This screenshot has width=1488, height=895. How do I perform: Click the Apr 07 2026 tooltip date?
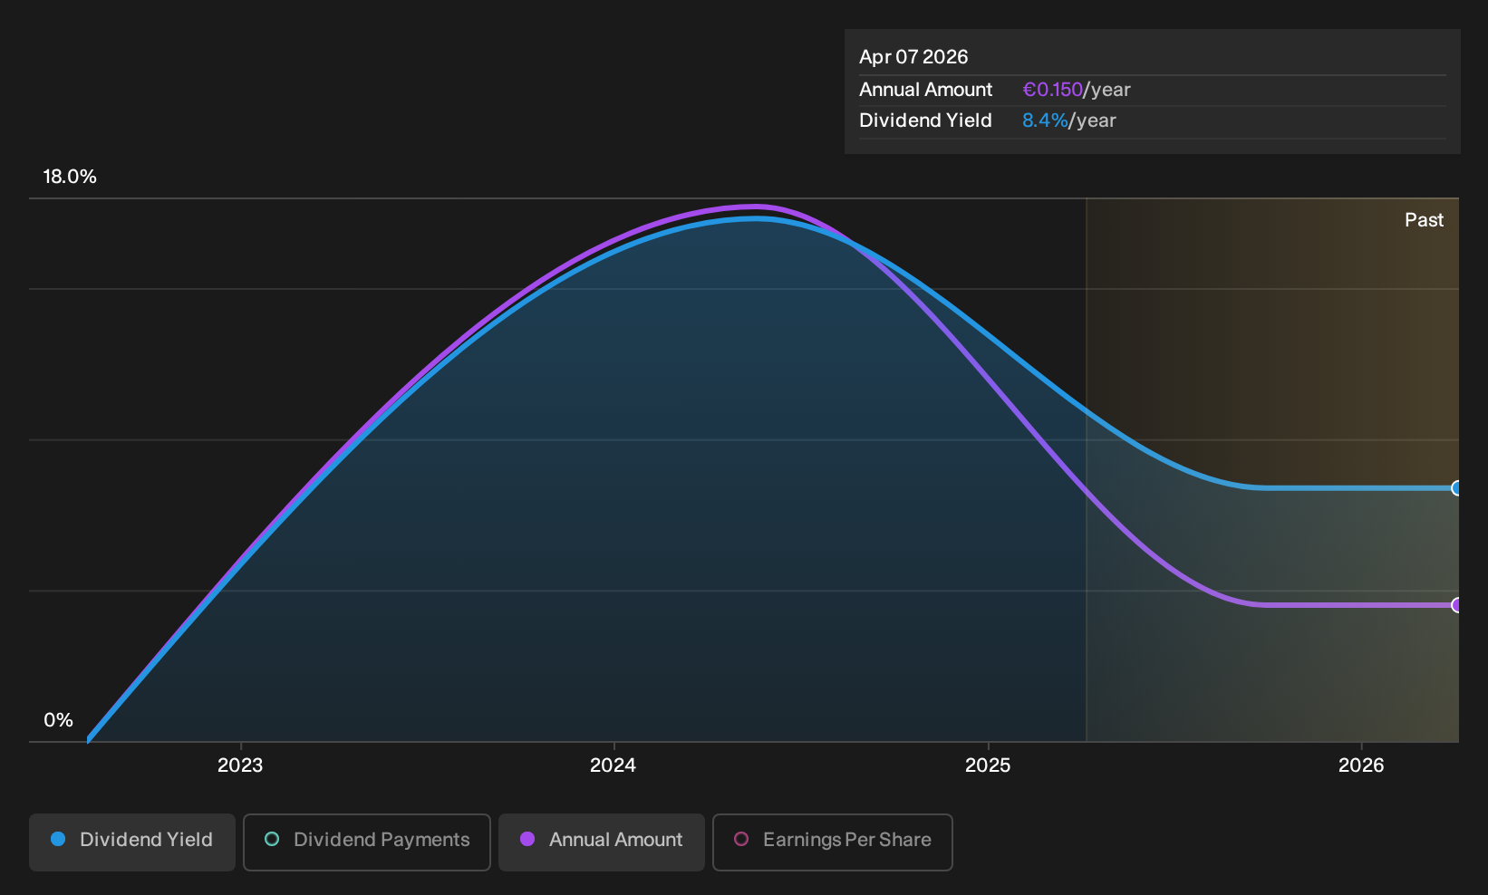coord(913,57)
